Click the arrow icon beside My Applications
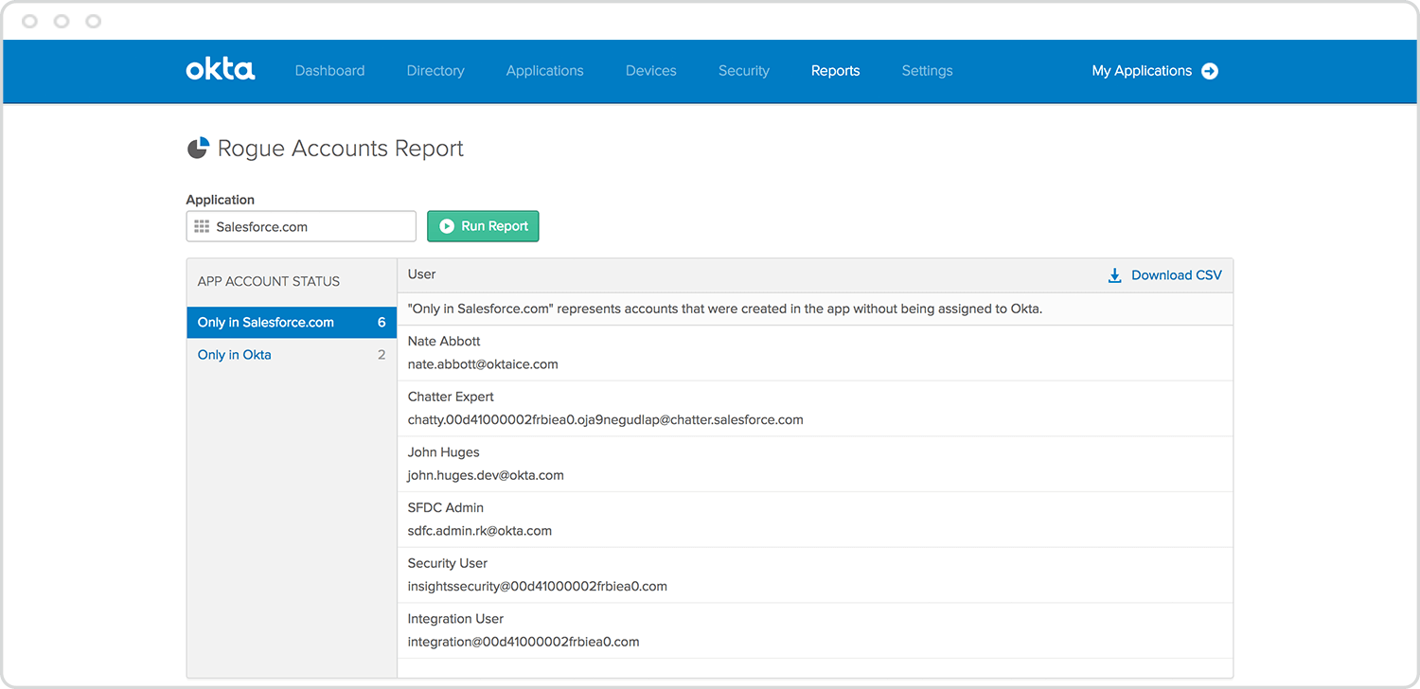This screenshot has height=689, width=1420. 1211,71
